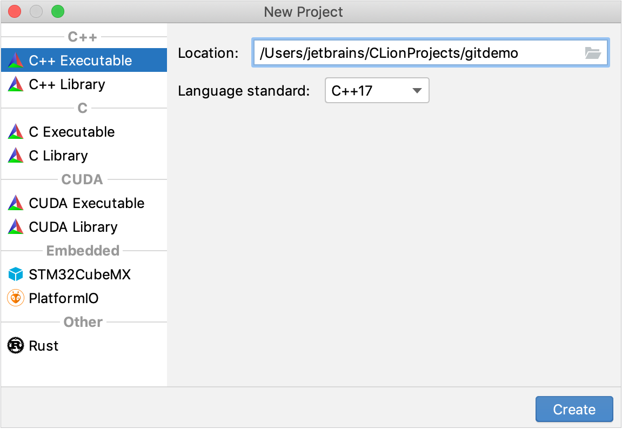Click the PlatformIO alien-head icon

tap(16, 298)
